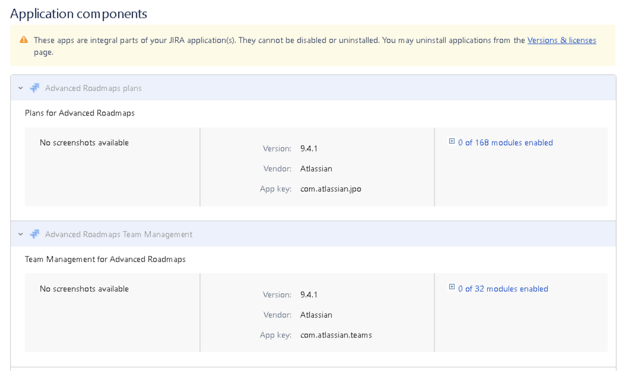Image resolution: width=626 pixels, height=371 pixels.
Task: Select the app key com.atlassian.jpo
Action: (x=331, y=189)
